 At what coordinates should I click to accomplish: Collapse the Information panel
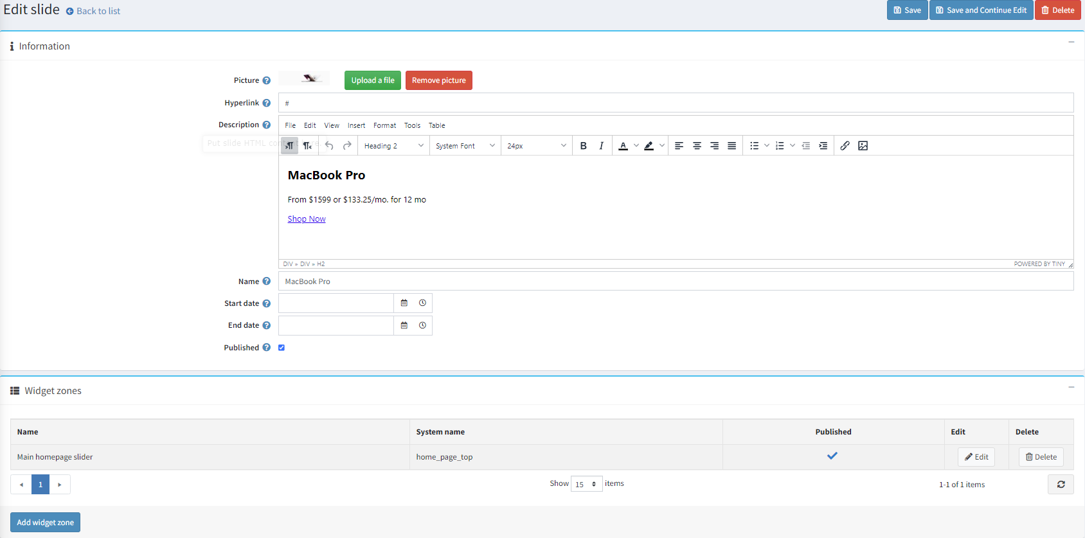tap(1071, 42)
